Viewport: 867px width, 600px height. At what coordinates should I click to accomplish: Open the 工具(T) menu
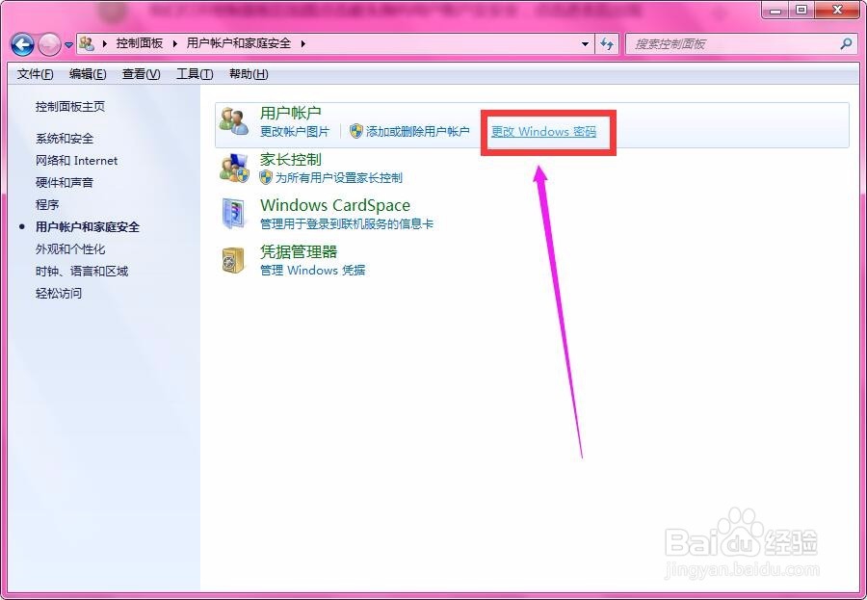pos(195,74)
